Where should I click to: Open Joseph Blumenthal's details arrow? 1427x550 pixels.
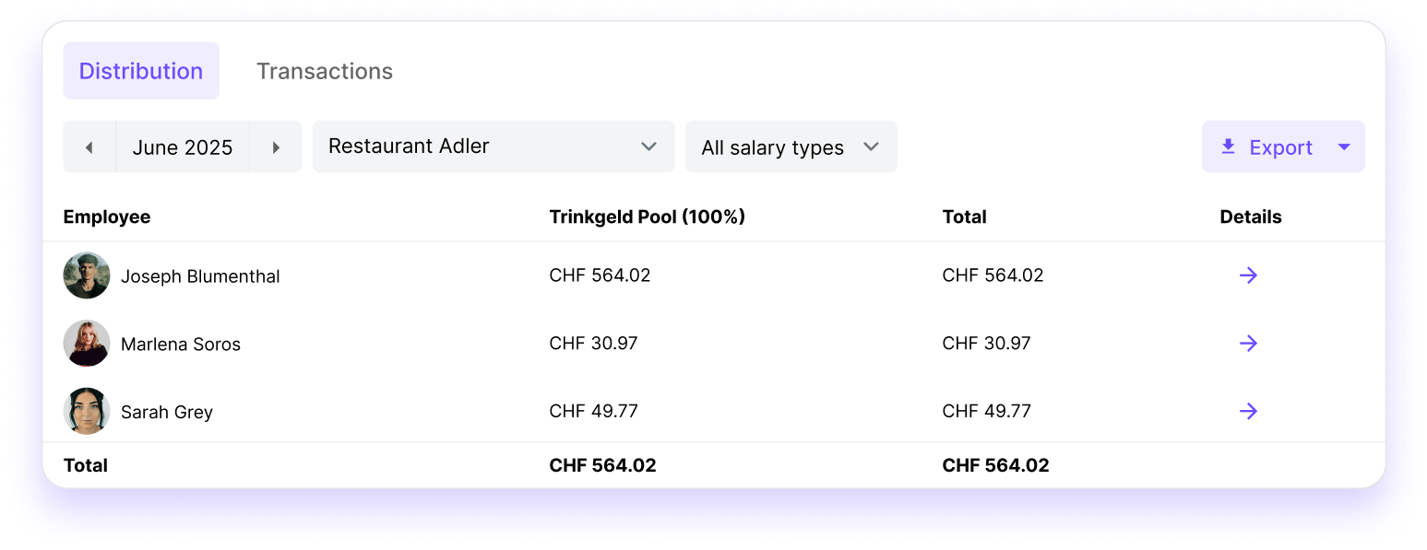click(x=1248, y=275)
